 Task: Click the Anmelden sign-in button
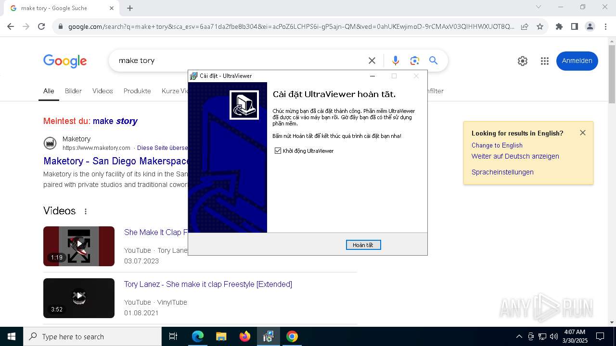click(577, 61)
